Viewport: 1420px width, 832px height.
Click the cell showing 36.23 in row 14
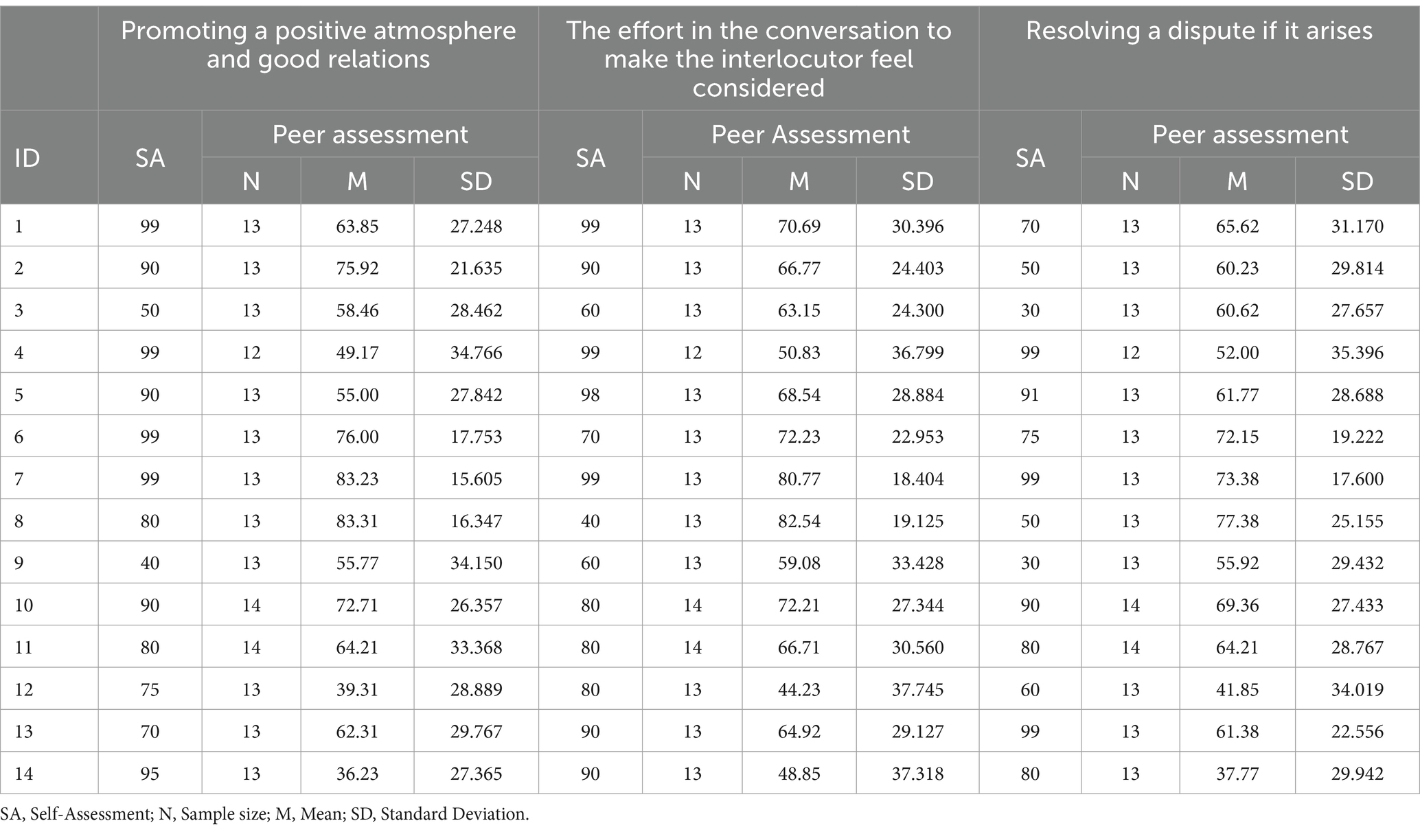pos(357,774)
